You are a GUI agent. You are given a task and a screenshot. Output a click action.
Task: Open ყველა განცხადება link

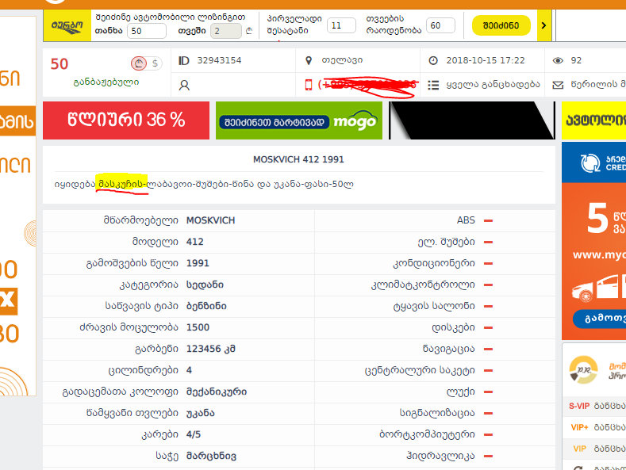493,85
